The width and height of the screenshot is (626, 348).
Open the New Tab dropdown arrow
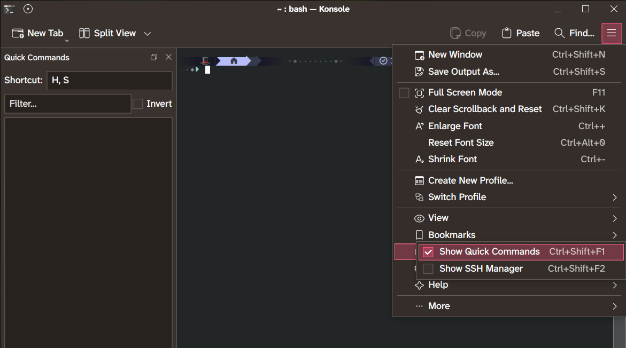[67, 41]
